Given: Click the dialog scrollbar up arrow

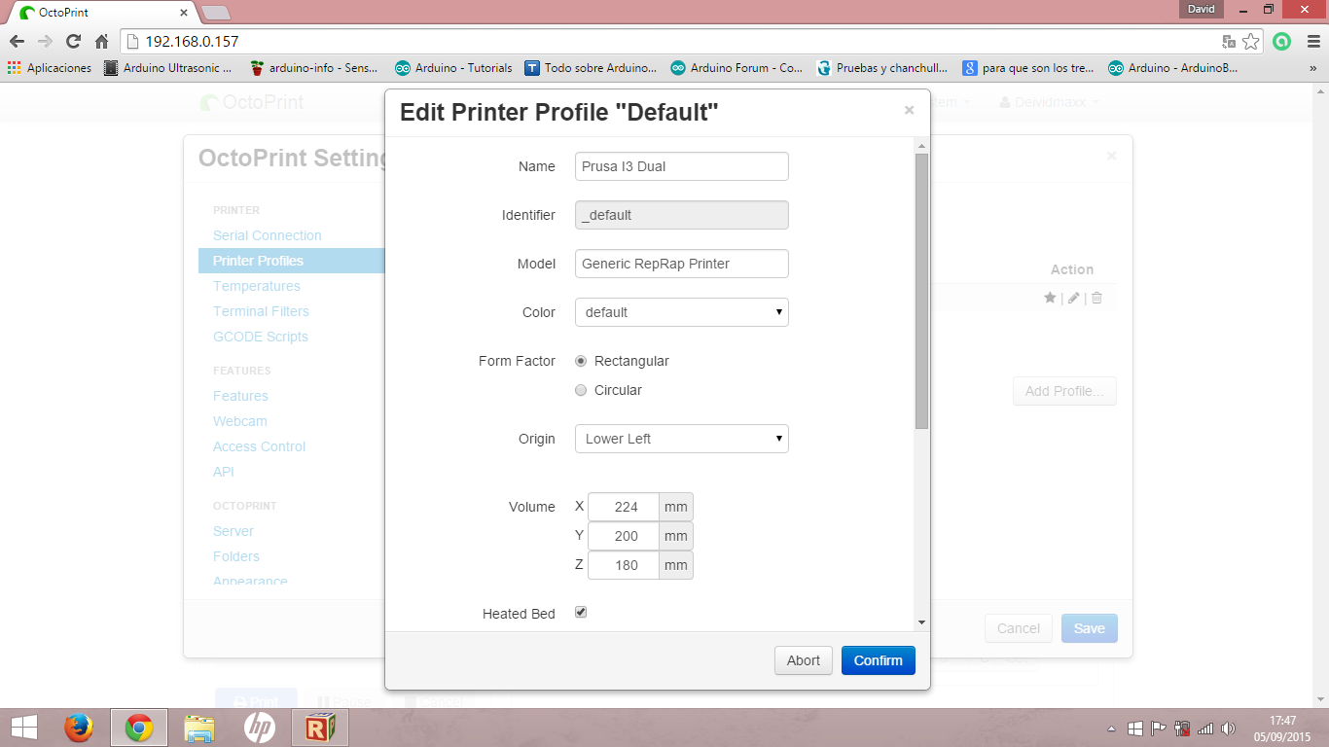Looking at the screenshot, I should [x=921, y=145].
